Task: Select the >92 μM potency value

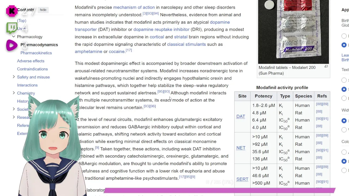Action: (x=260, y=144)
